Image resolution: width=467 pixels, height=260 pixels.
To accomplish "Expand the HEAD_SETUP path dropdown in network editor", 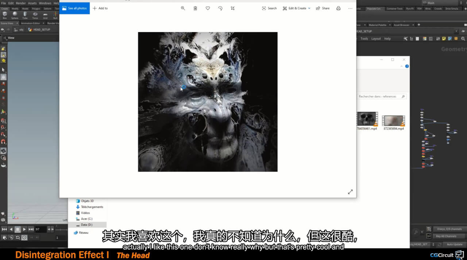I will tap(456, 31).
